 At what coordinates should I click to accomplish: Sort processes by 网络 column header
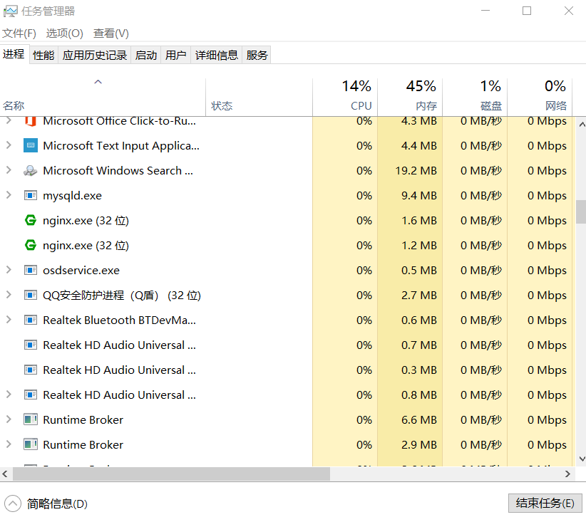click(x=540, y=97)
